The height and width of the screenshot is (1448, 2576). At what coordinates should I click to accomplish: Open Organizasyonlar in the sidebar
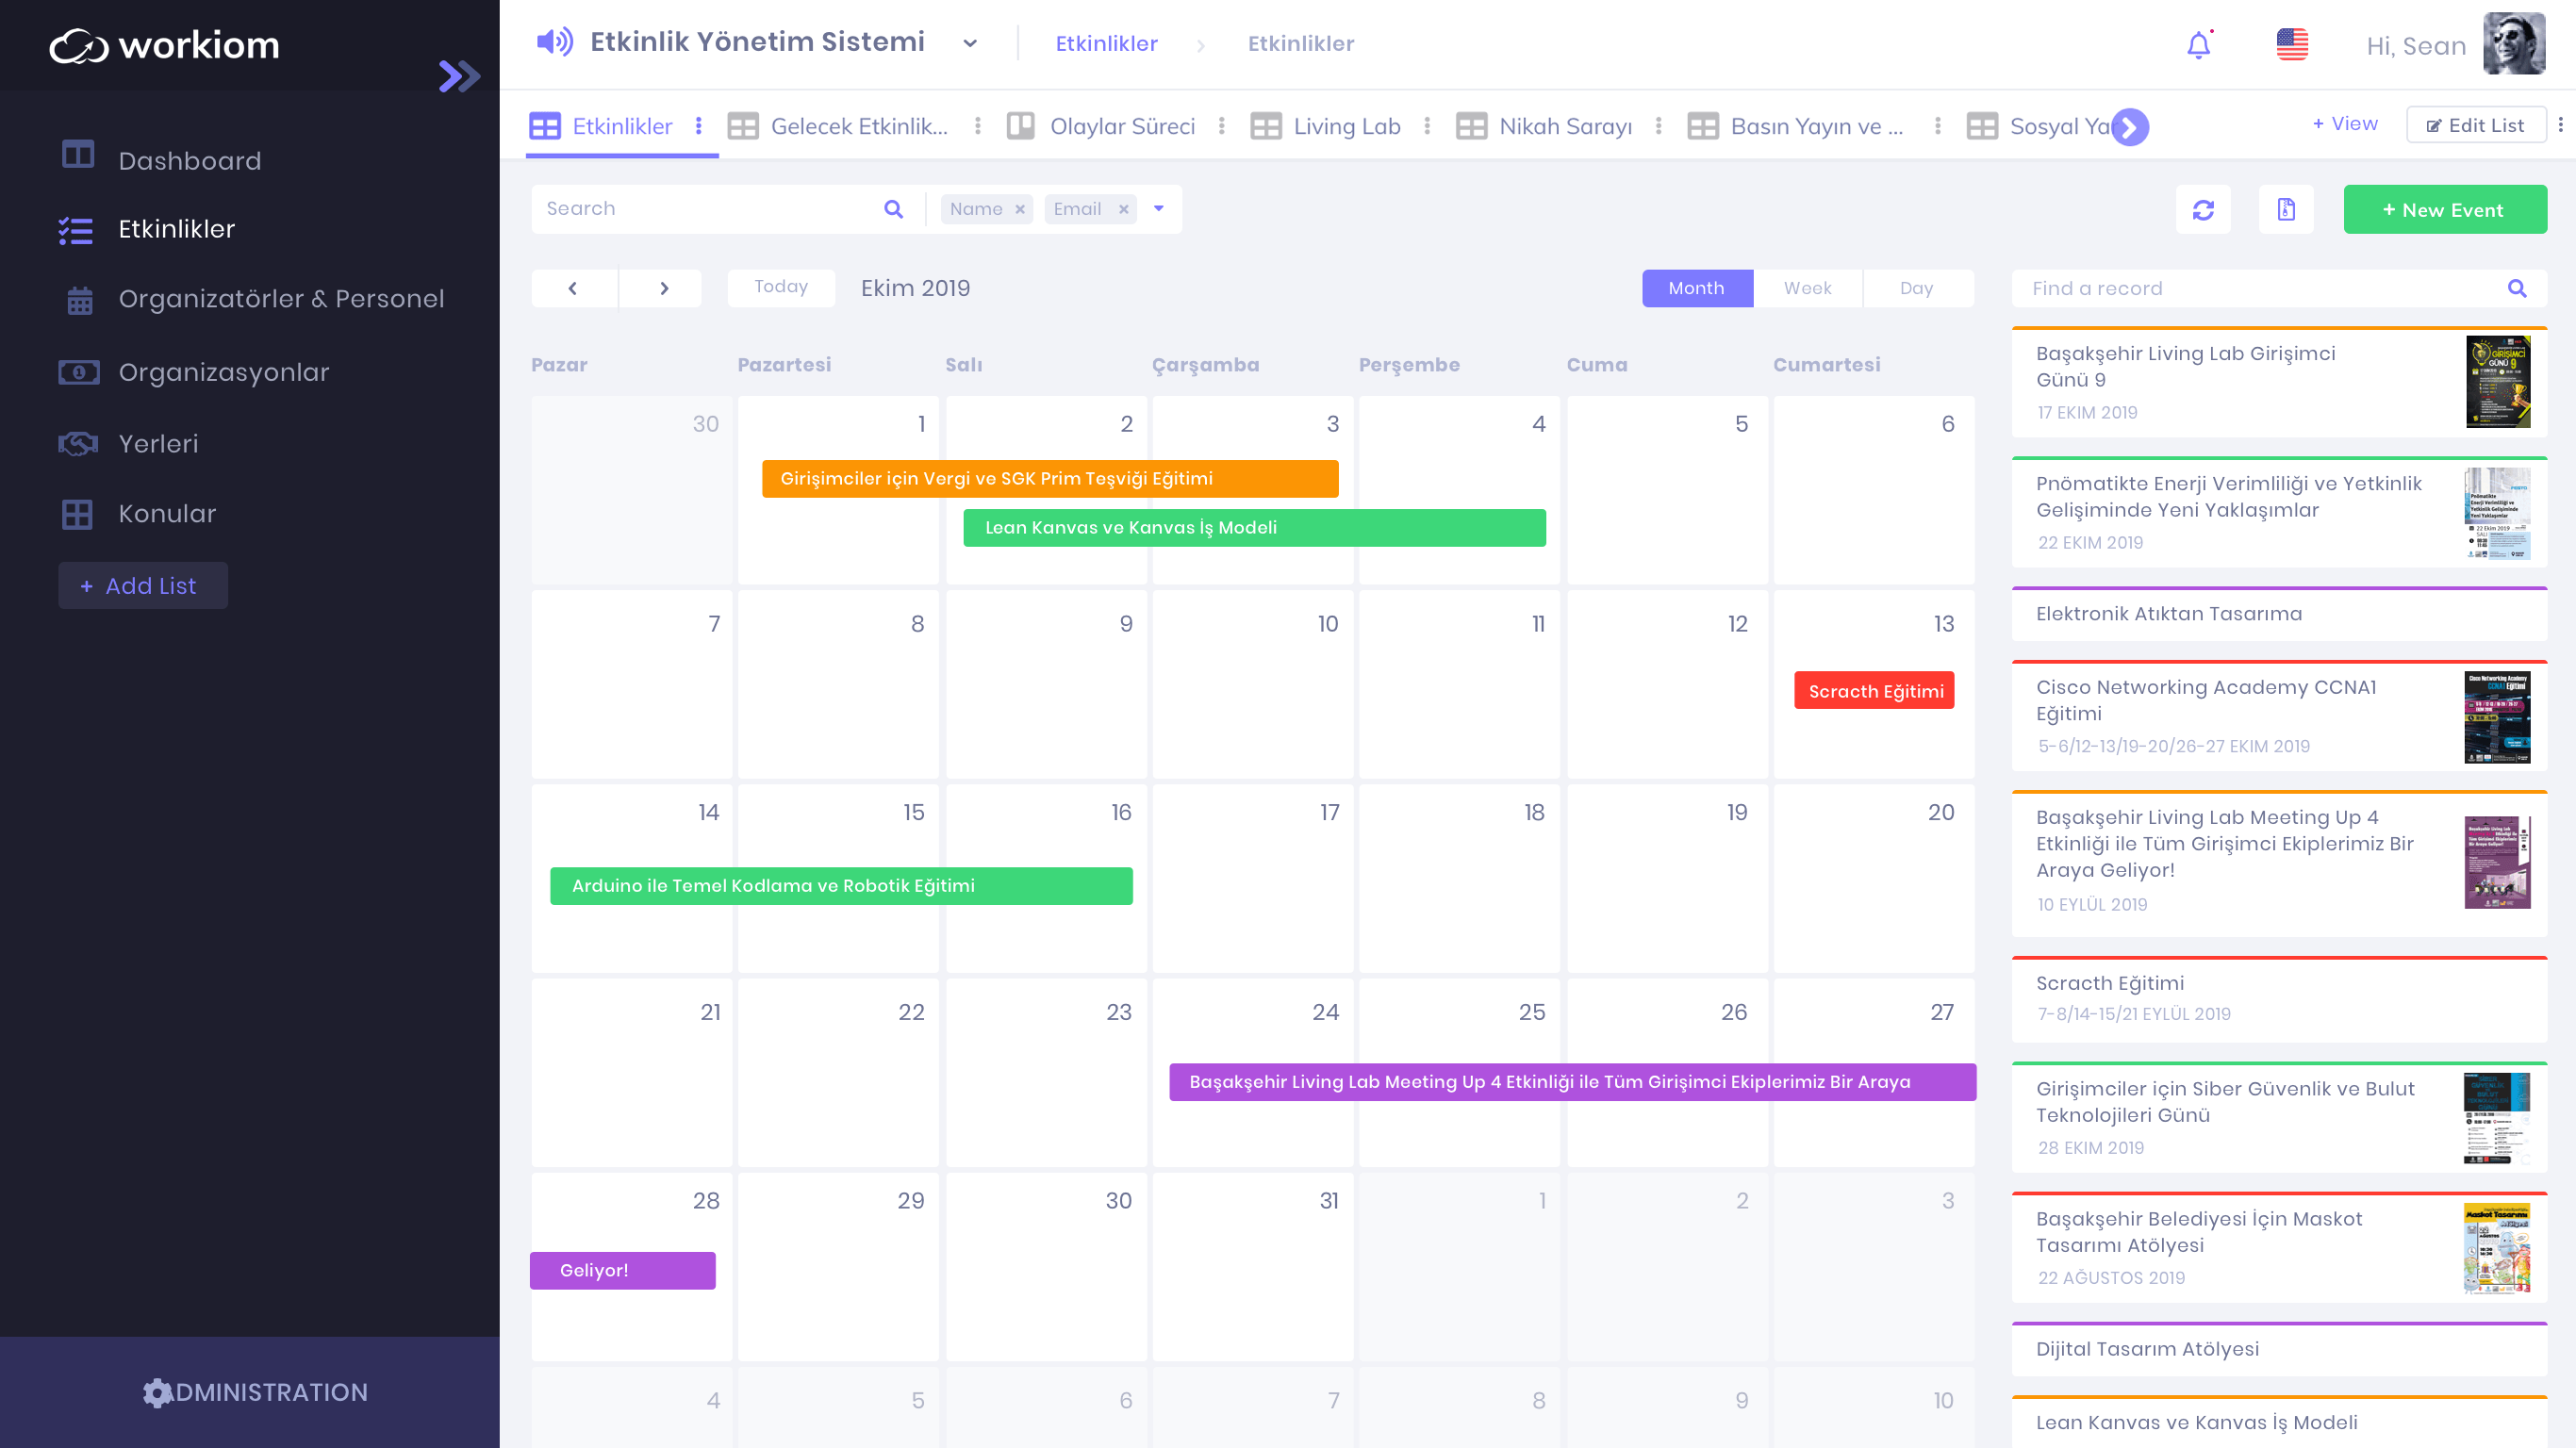click(x=223, y=372)
